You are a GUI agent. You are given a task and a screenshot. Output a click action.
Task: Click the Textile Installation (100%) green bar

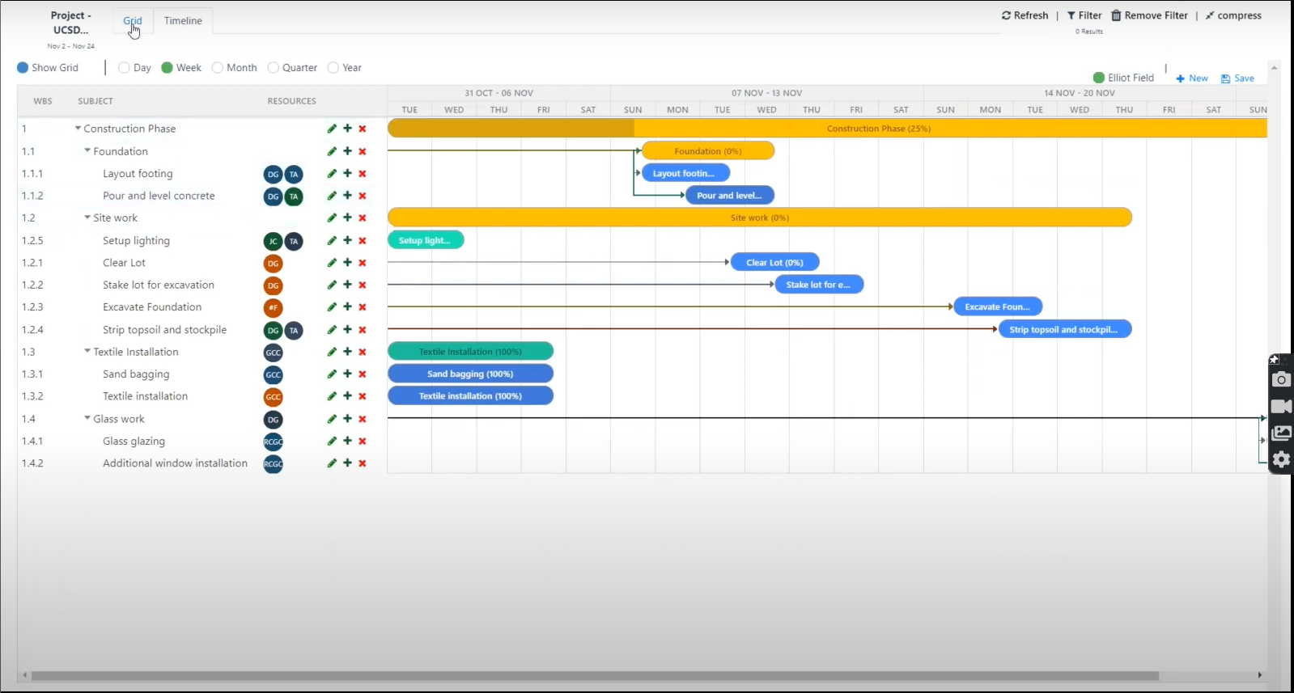pyautogui.click(x=471, y=352)
